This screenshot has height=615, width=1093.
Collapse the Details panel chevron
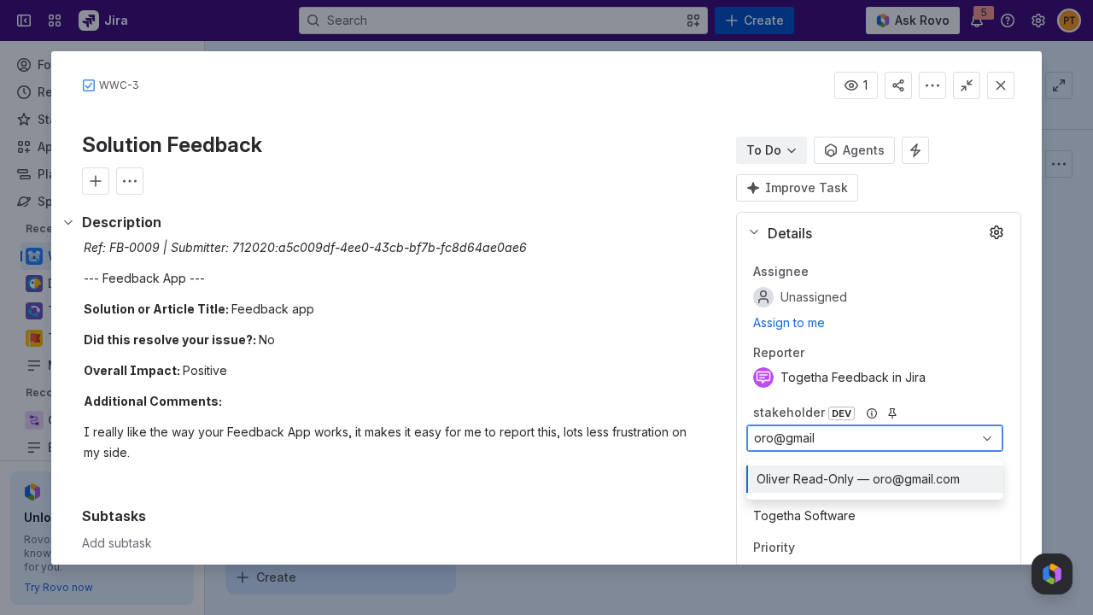click(x=754, y=232)
